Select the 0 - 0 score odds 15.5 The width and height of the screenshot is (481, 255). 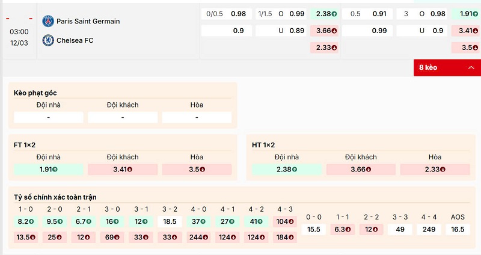(x=313, y=229)
